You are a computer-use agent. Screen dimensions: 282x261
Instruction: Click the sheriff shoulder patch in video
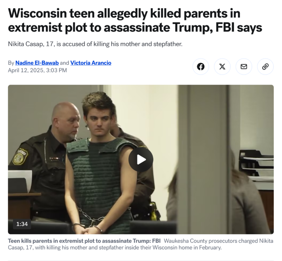click(20, 157)
